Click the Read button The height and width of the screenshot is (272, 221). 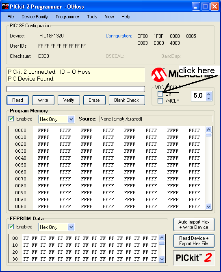point(17,100)
